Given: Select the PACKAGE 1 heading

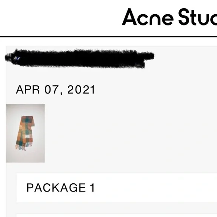Looking at the screenshot, I should pos(61,188).
